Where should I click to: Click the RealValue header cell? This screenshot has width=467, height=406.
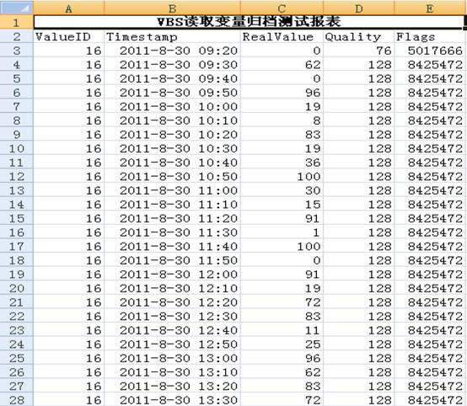(x=282, y=36)
